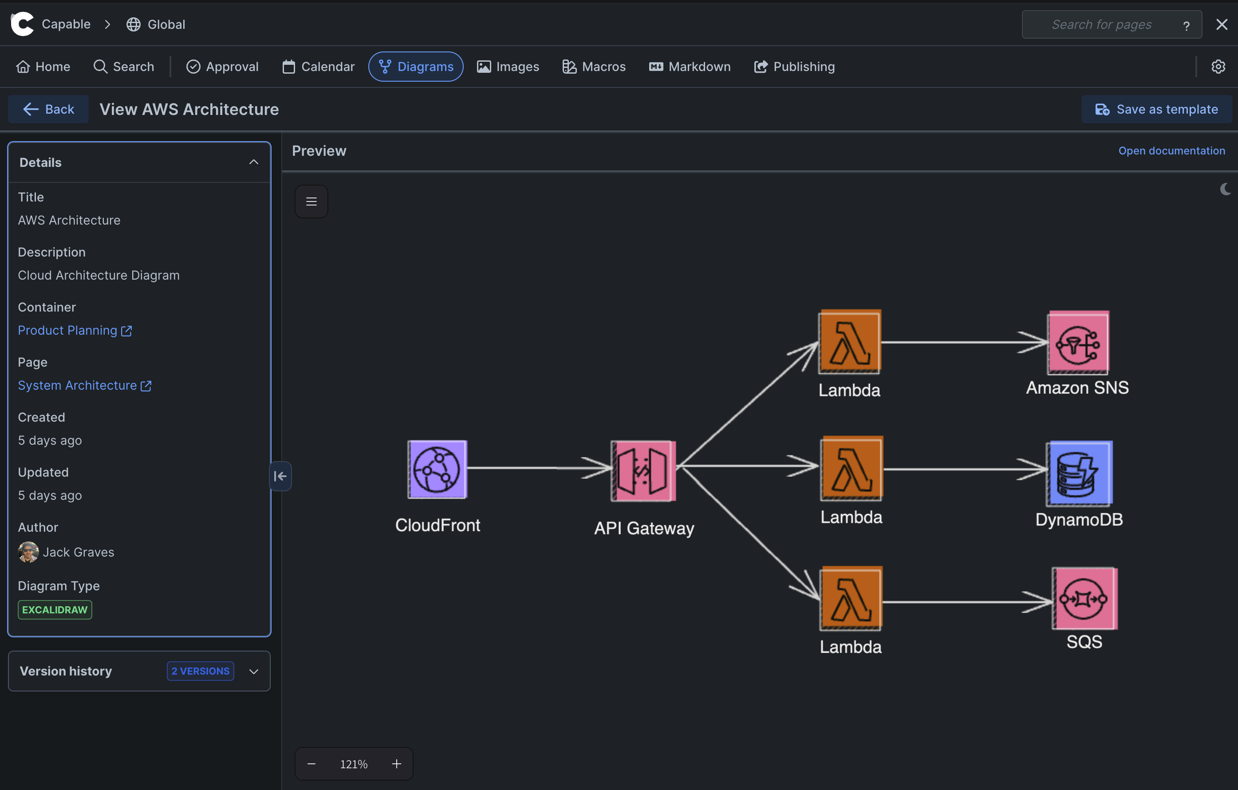Zoom in with the plus button
Screen dimensions: 1238x790
396,764
